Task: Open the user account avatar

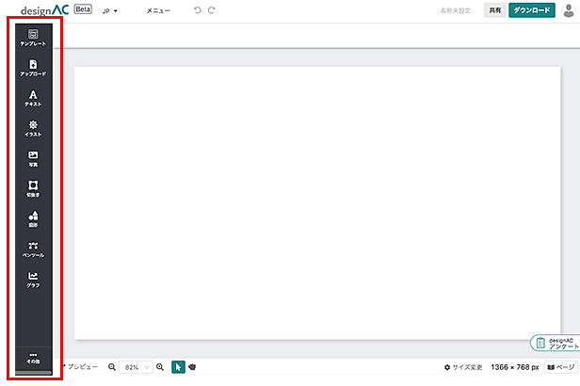Action: 569,10
